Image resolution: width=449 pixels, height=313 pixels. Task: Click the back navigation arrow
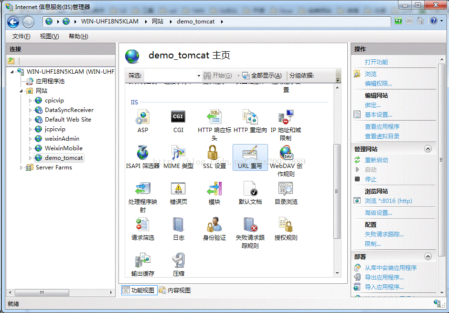tap(13, 22)
